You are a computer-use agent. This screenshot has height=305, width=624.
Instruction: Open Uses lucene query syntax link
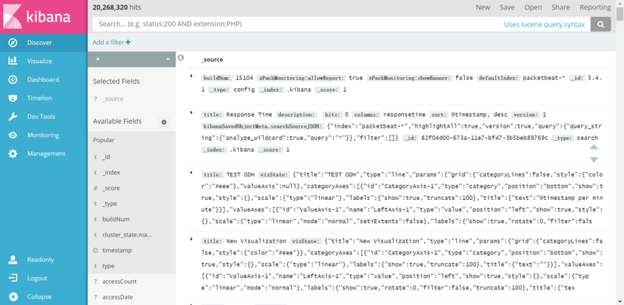click(544, 24)
